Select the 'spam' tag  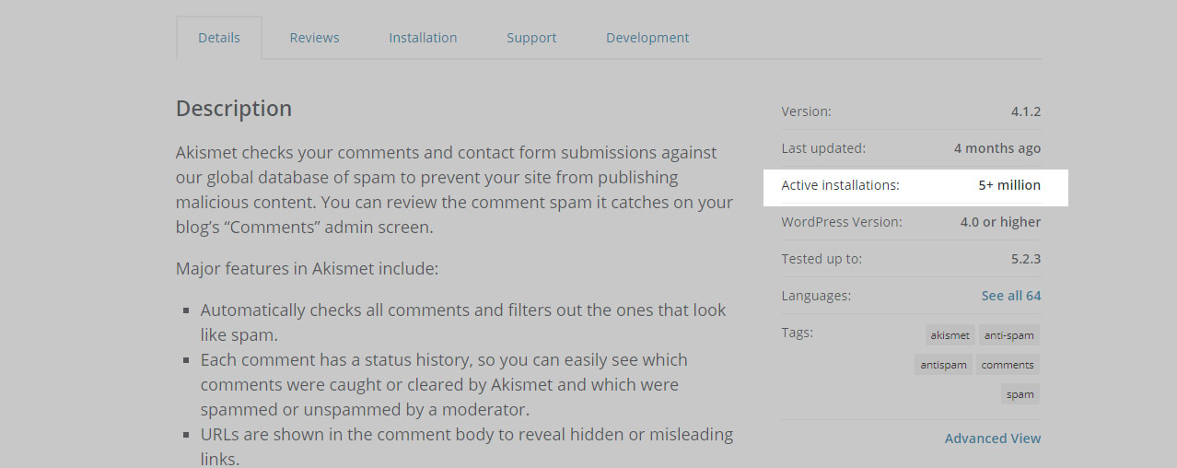(x=1020, y=394)
